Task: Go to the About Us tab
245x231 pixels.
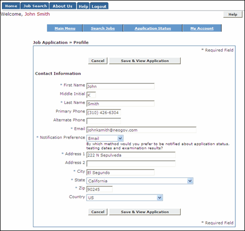Action: pos(63,6)
